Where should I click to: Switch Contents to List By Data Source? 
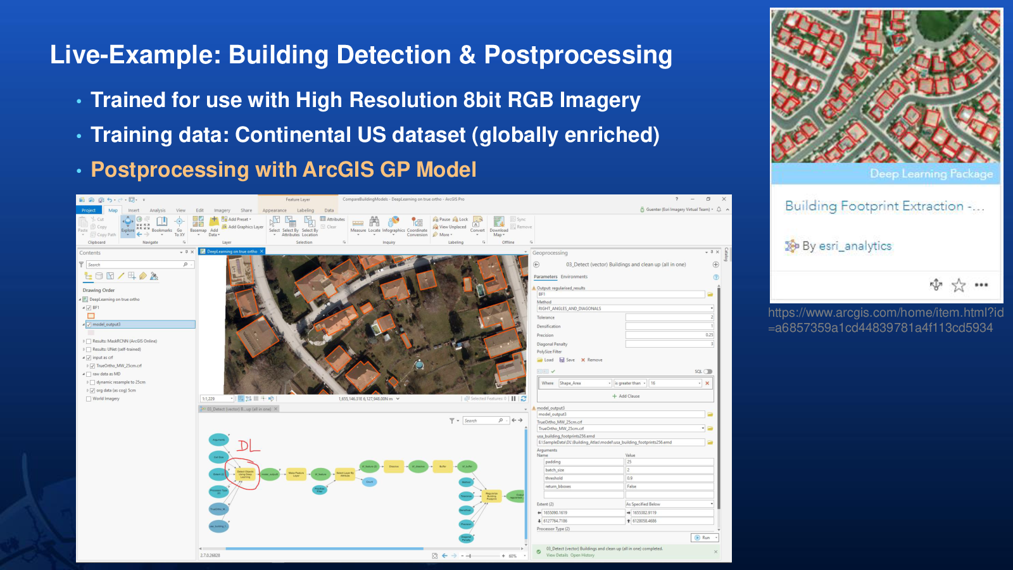[99, 276]
